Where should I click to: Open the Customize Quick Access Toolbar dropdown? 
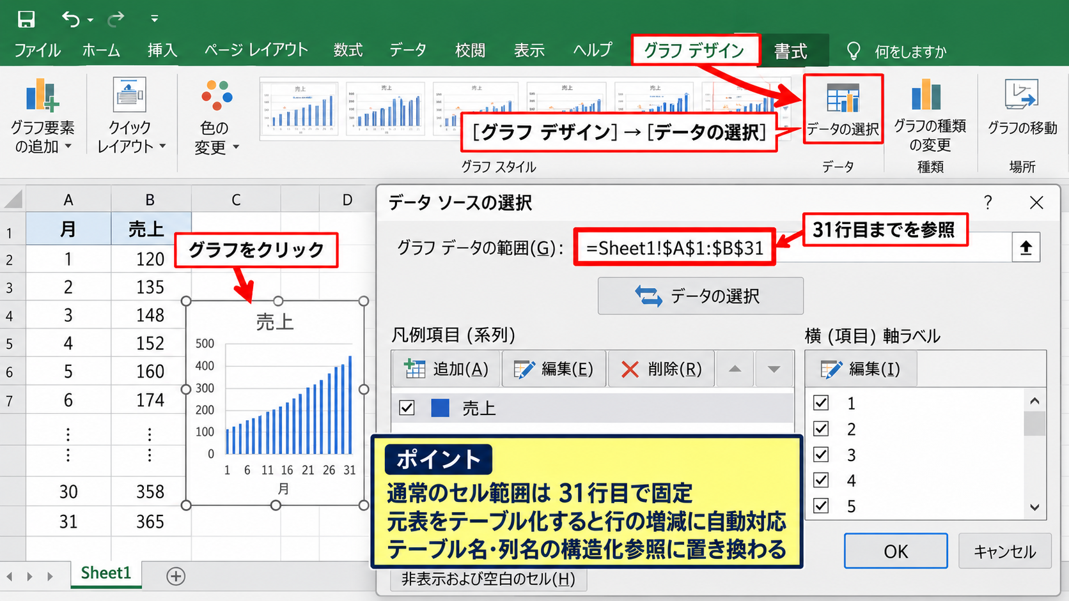tap(154, 19)
